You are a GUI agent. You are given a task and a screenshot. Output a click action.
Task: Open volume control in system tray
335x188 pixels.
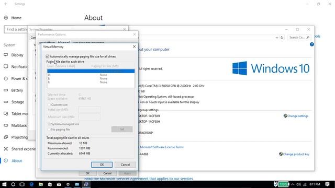pyautogui.click(x=299, y=184)
